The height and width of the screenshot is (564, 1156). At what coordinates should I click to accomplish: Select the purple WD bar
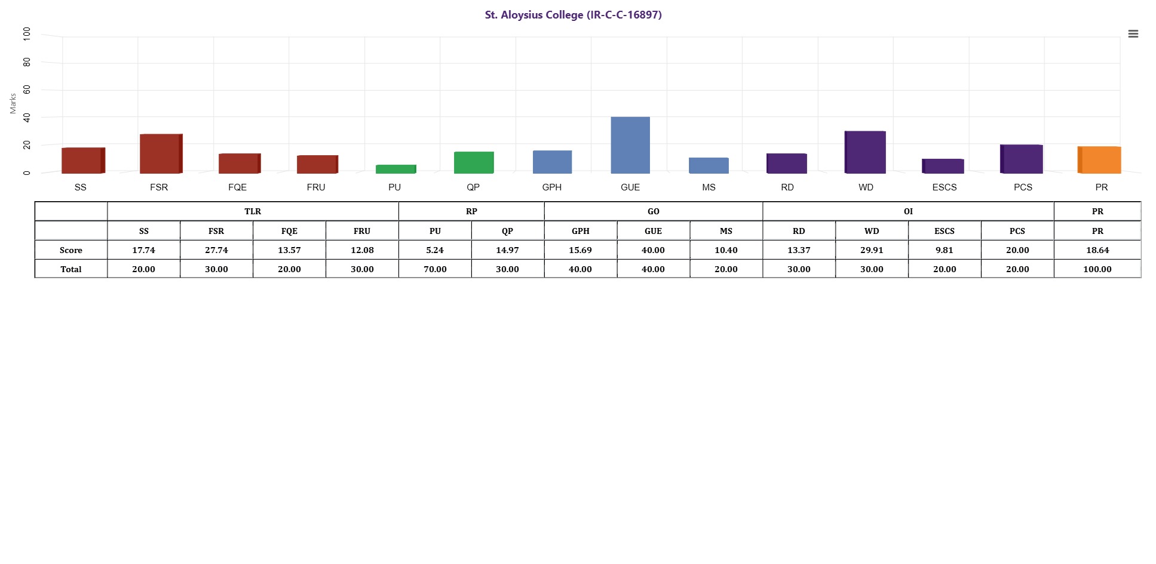(865, 152)
